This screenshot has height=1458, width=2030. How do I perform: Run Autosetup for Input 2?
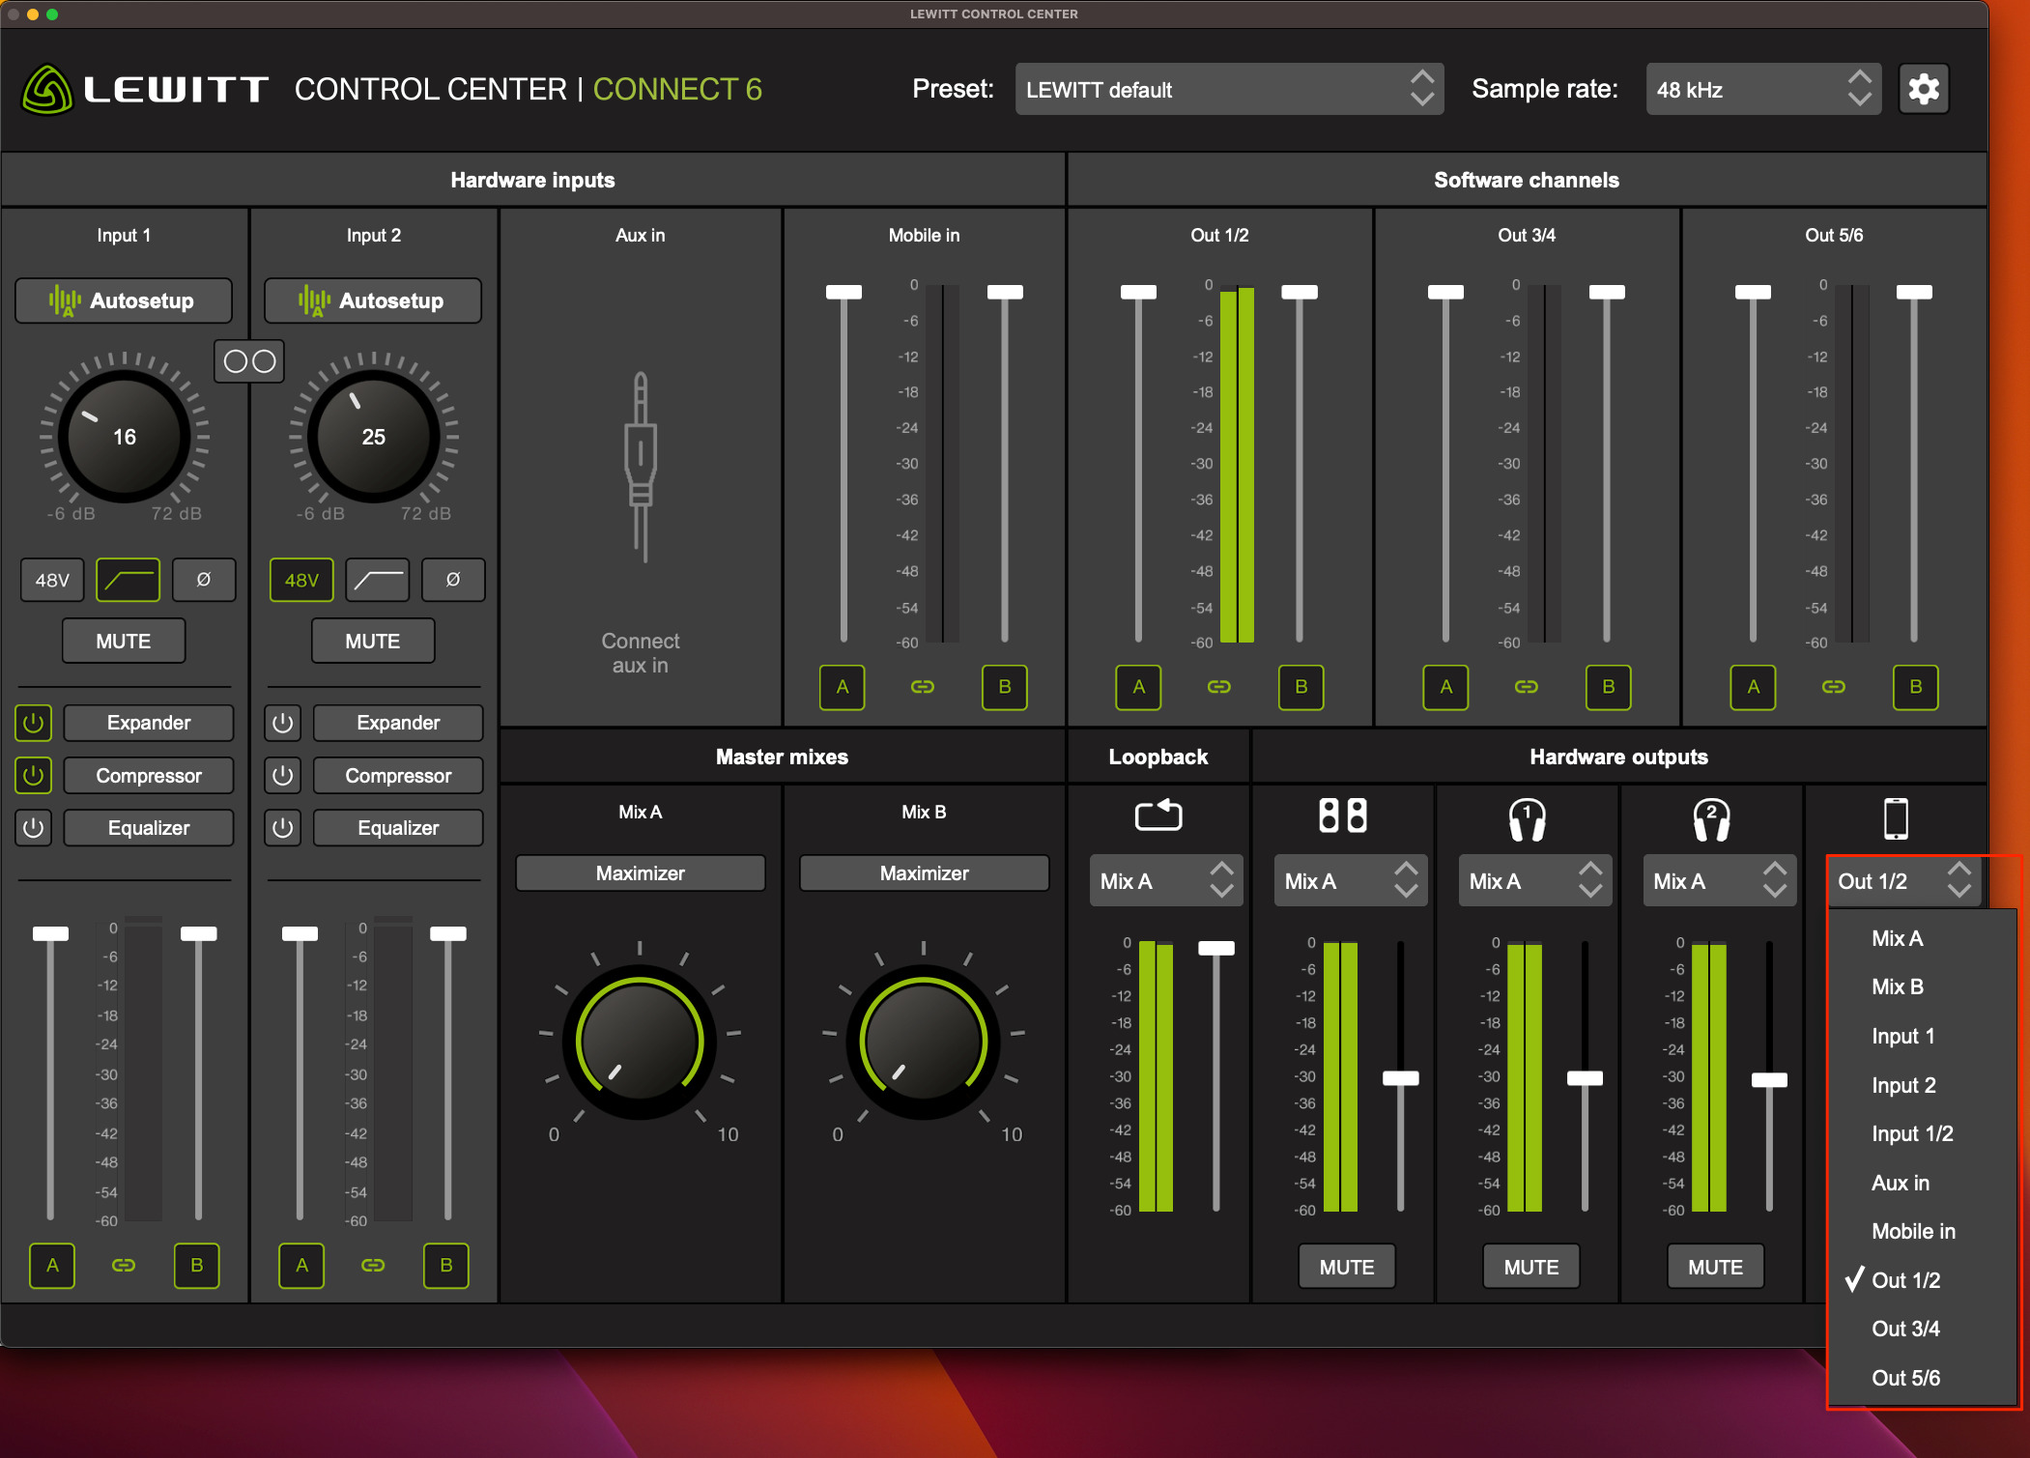point(373,300)
